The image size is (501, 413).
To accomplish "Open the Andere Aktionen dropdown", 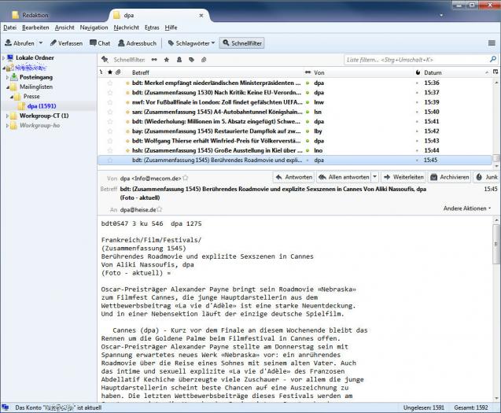I will click(467, 208).
